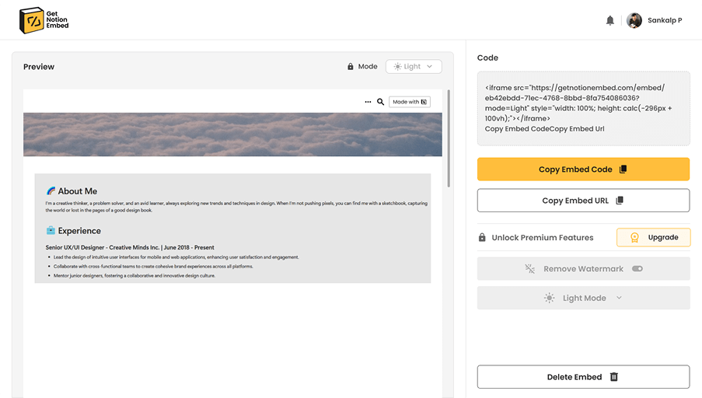The height and width of the screenshot is (398, 702).
Task: Open the Light mode dropdown in Preview header
Action: click(x=414, y=67)
